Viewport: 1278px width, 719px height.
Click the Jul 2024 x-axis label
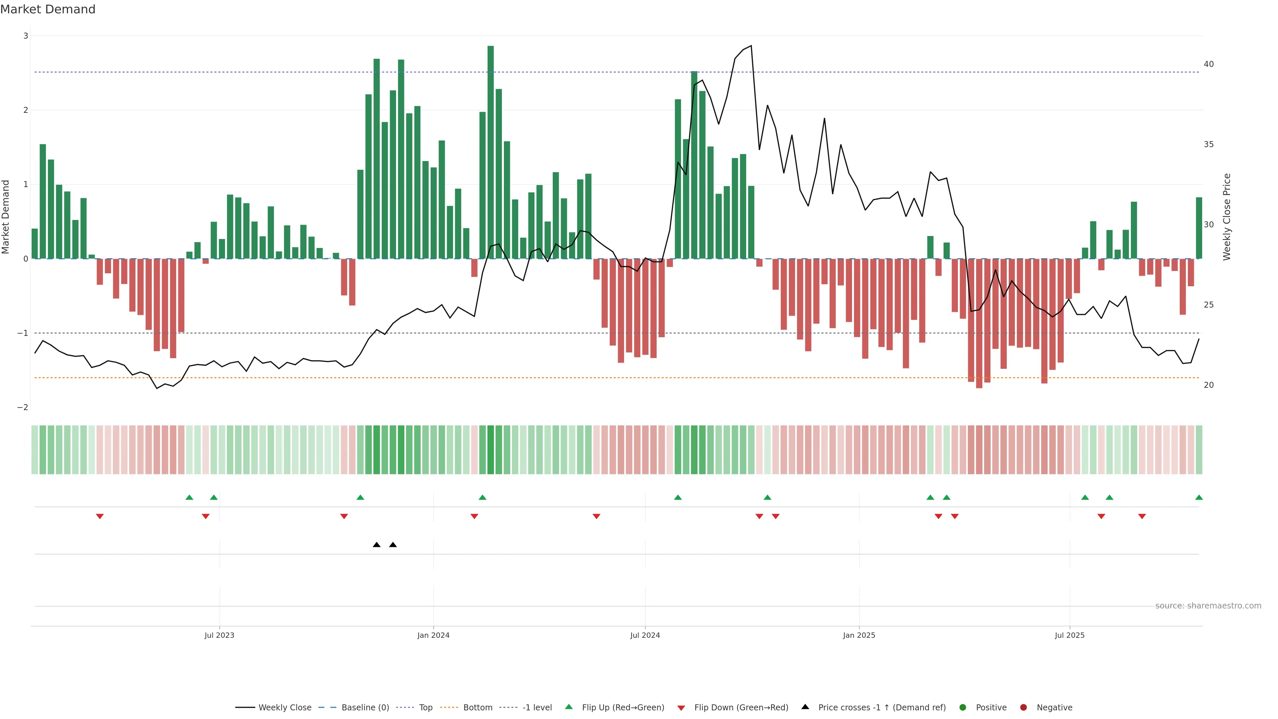[x=645, y=636]
